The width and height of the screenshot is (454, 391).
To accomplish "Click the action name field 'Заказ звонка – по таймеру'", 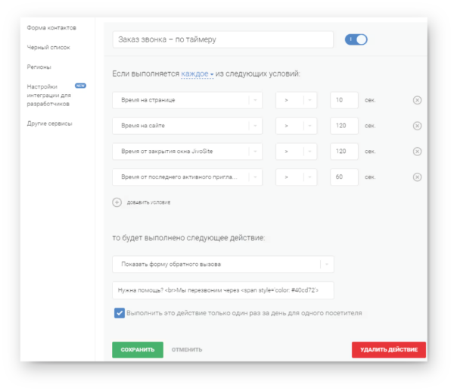I will (x=223, y=39).
